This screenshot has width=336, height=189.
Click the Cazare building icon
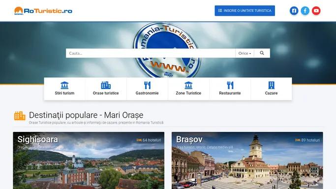271,85
